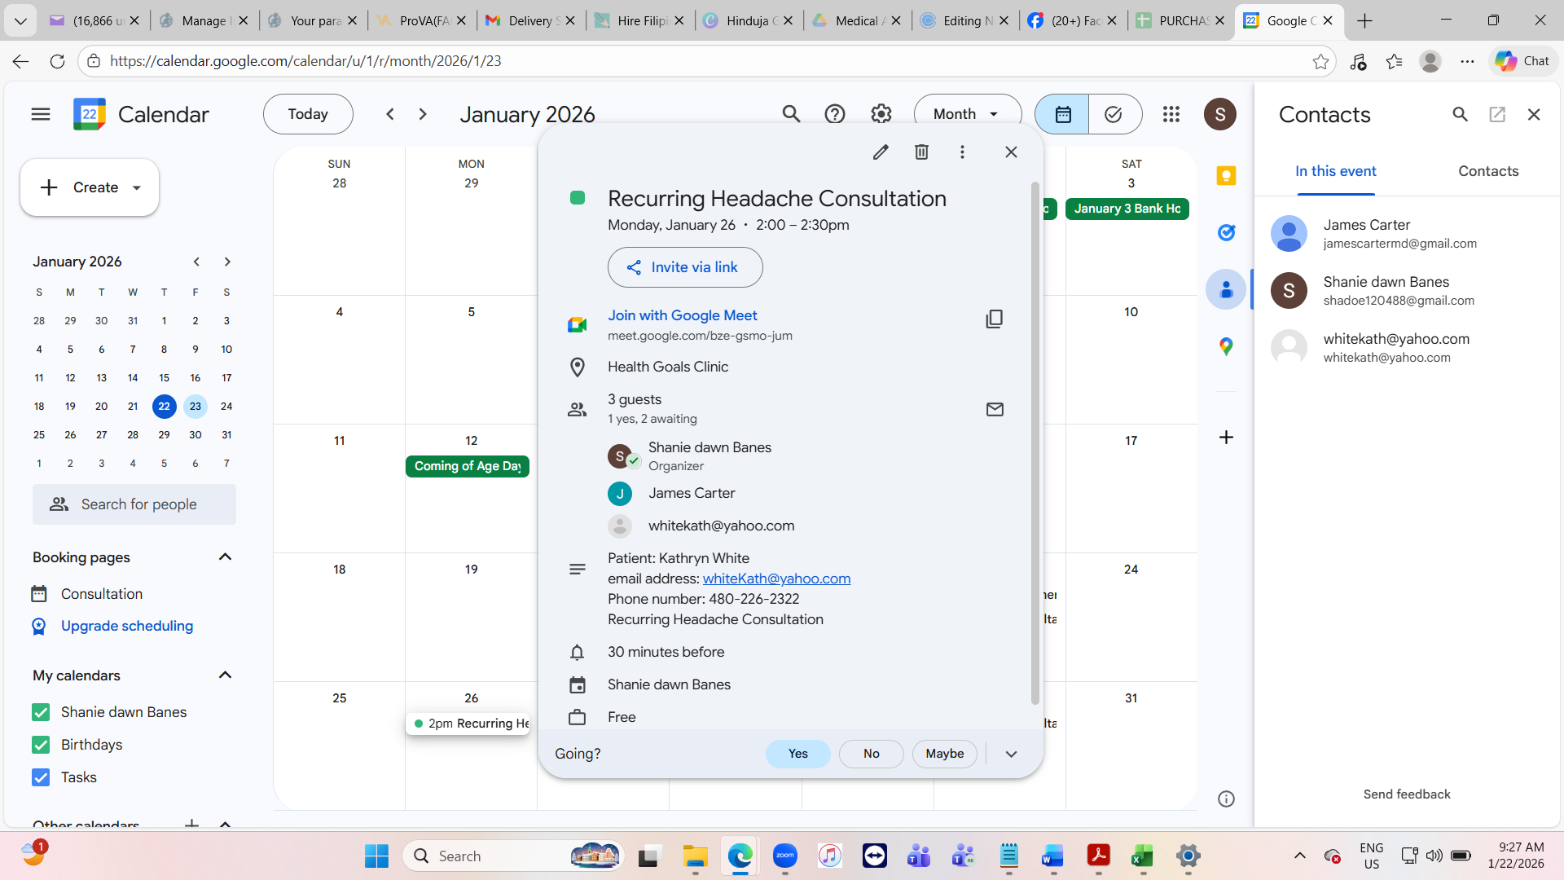
Task: Select In this event tab
Action: click(1335, 171)
